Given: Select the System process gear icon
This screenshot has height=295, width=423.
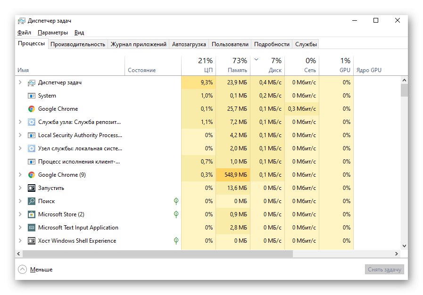Looking at the screenshot, I should 31,95.
